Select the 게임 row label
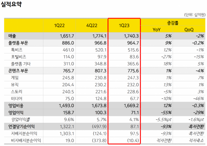 pos(15,78)
